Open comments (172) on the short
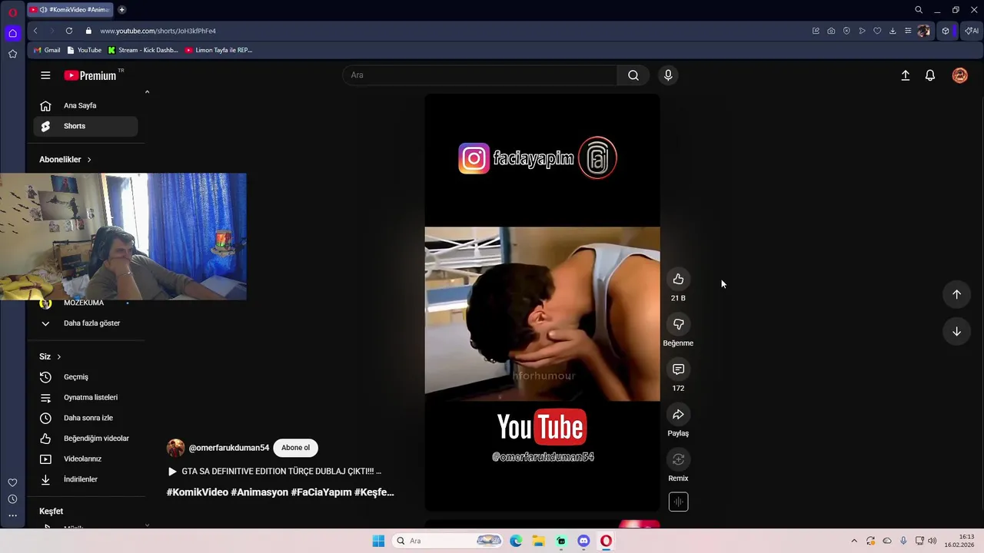Viewport: 984px width, 553px height. tap(678, 369)
